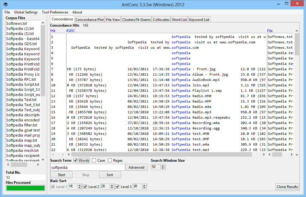Click the KWIC column header
The height and width of the screenshot is (197, 306).
(x=71, y=31)
